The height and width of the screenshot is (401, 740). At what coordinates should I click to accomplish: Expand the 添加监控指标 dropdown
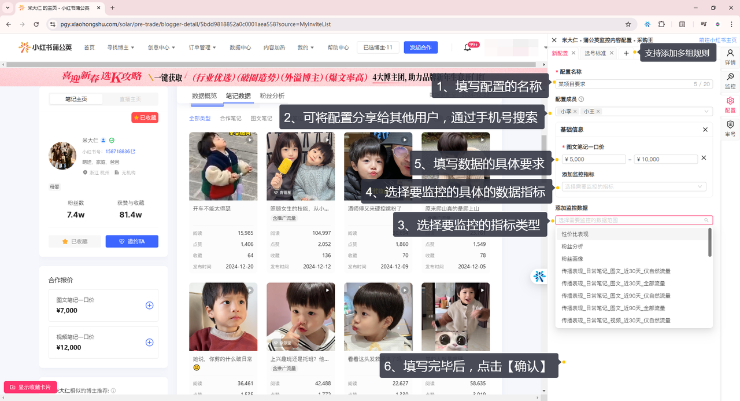634,187
